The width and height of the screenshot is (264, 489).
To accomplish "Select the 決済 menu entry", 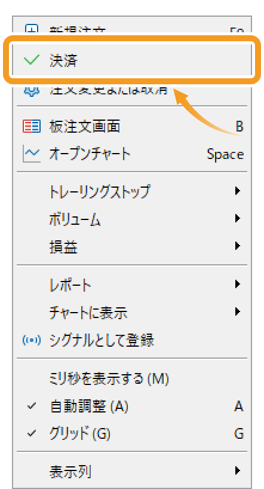I will pyautogui.click(x=132, y=60).
